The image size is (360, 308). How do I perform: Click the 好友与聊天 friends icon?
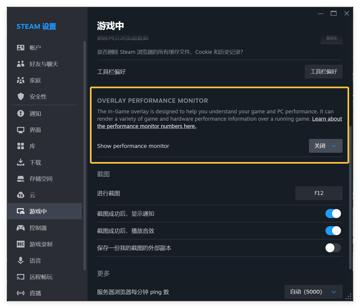coord(21,64)
